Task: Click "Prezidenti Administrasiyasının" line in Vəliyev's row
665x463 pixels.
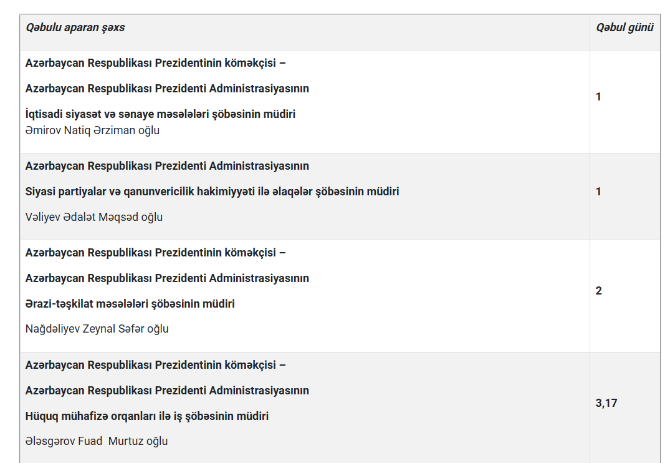Action: pos(167,166)
